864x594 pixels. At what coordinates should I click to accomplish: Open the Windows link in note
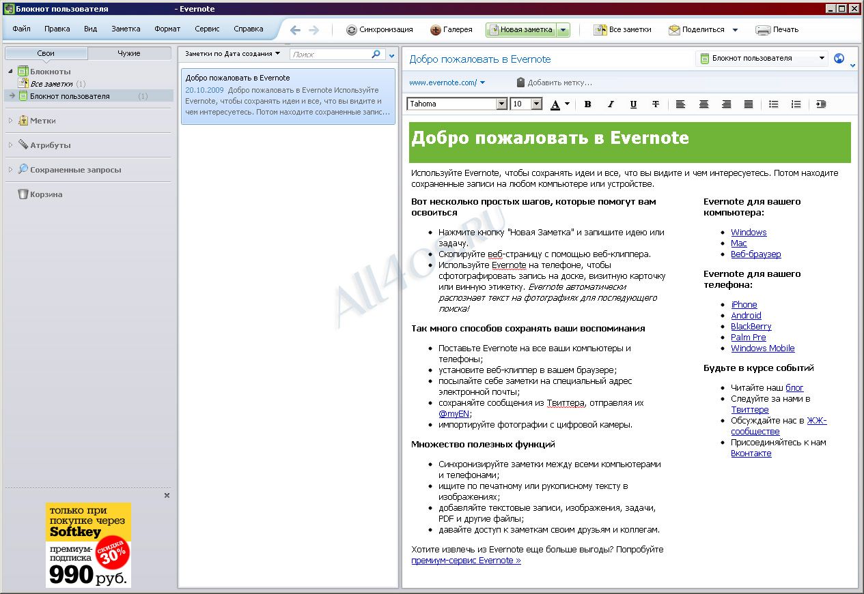(749, 233)
